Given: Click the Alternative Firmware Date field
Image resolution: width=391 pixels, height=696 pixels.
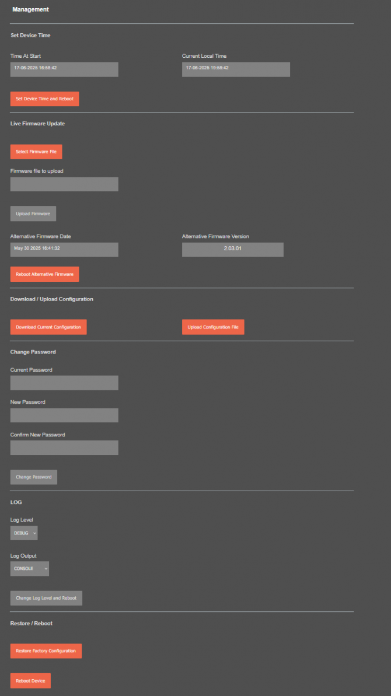Looking at the screenshot, I should tap(64, 250).
